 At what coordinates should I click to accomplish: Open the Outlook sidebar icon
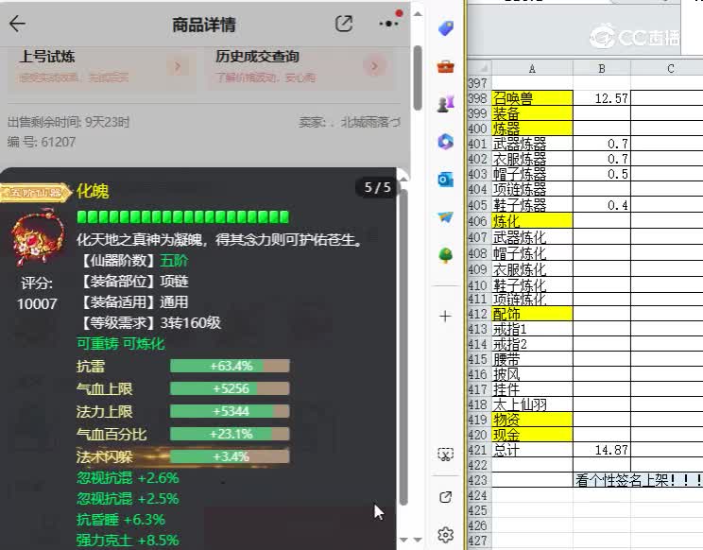point(446,180)
